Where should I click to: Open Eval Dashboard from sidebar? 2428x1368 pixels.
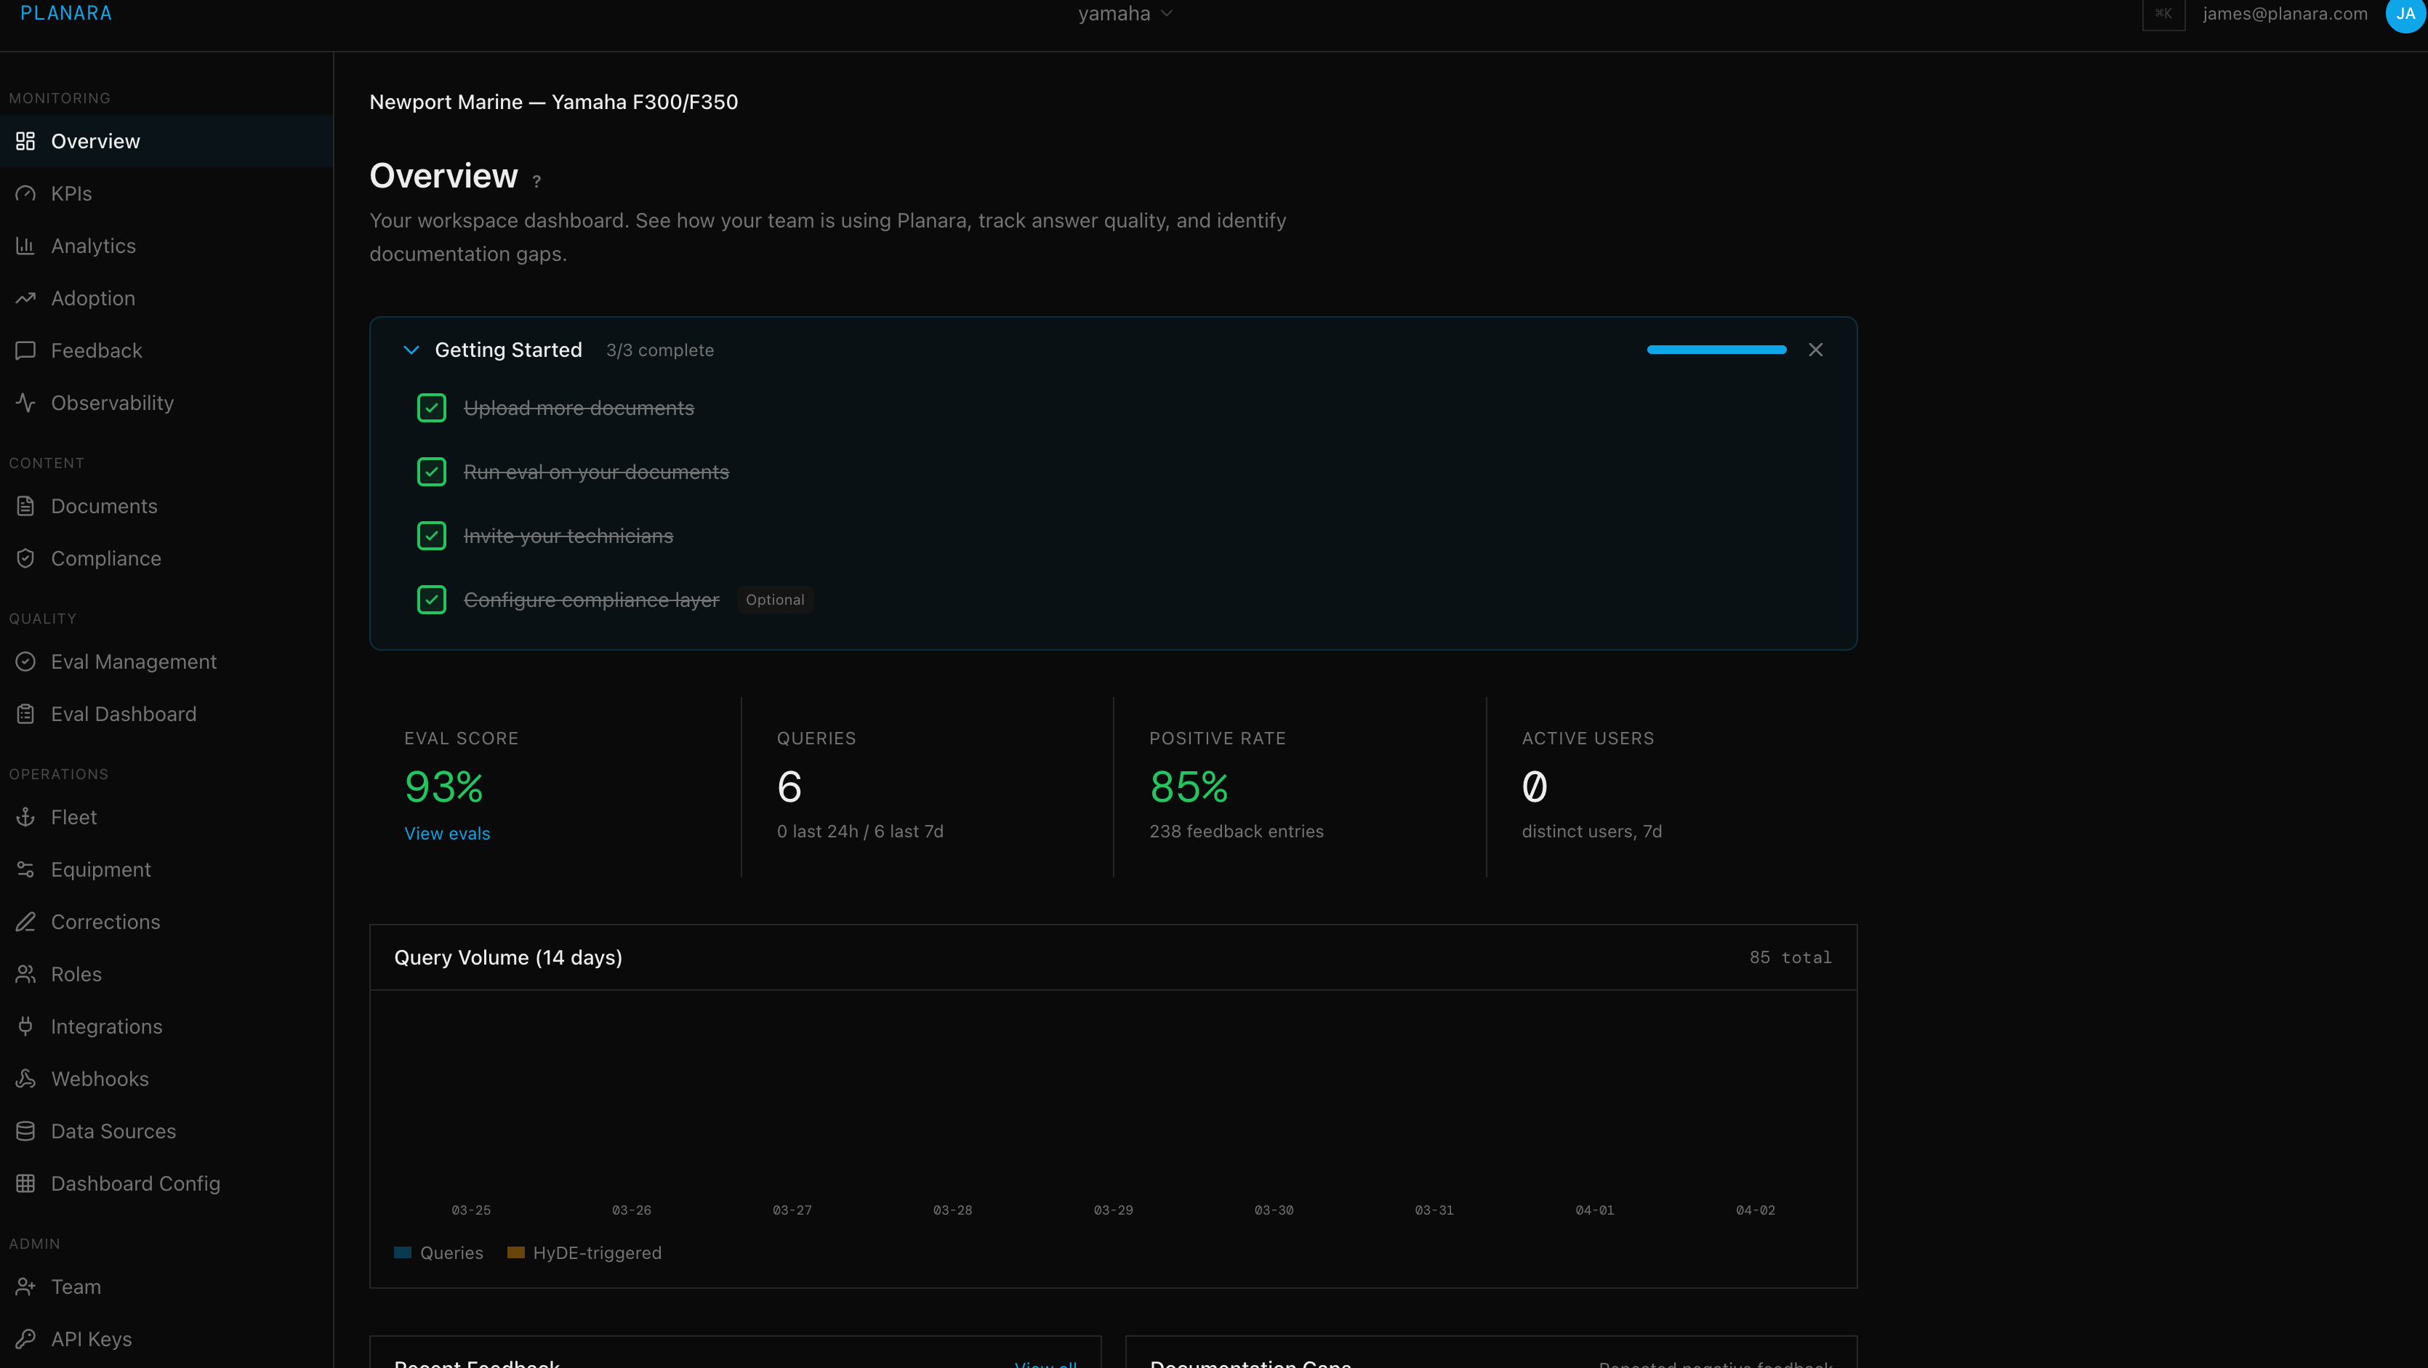pos(166,714)
